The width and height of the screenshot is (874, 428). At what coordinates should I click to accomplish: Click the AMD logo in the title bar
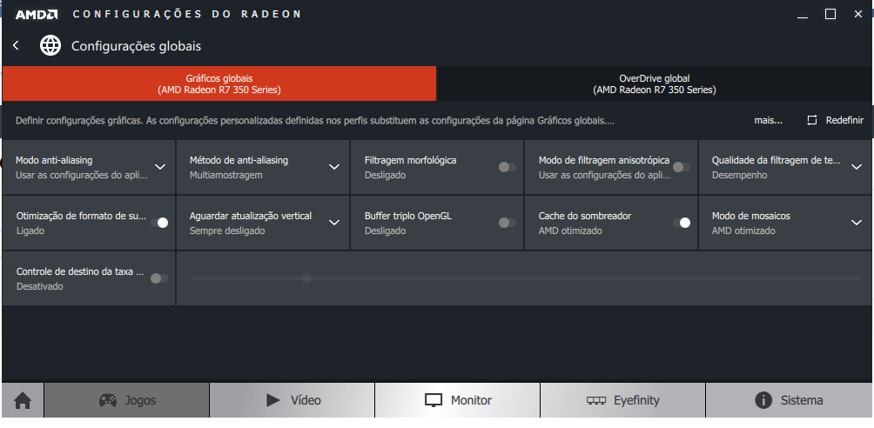point(37,15)
